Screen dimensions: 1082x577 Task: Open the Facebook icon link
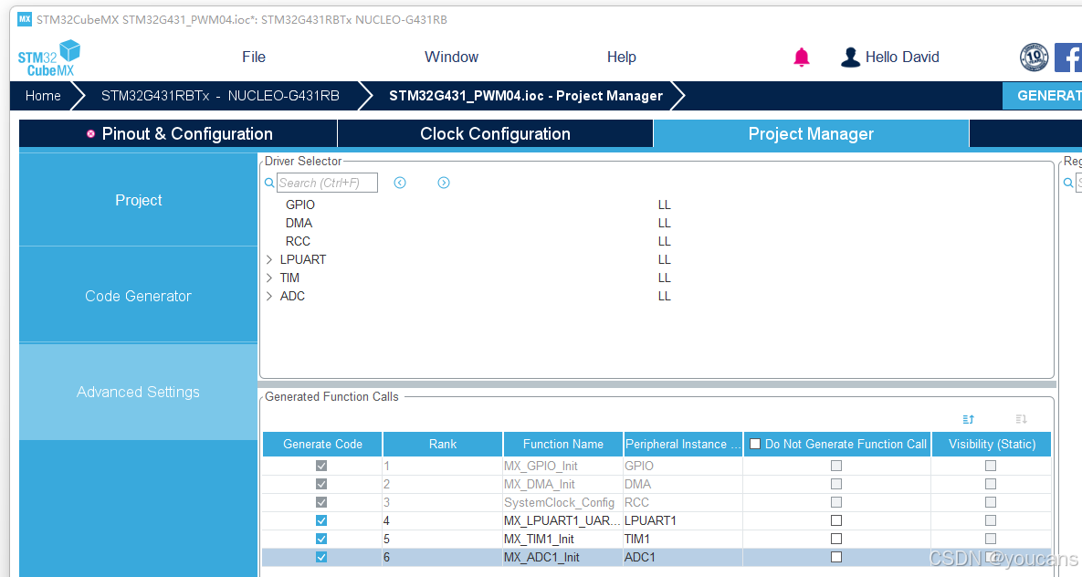[x=1067, y=58]
